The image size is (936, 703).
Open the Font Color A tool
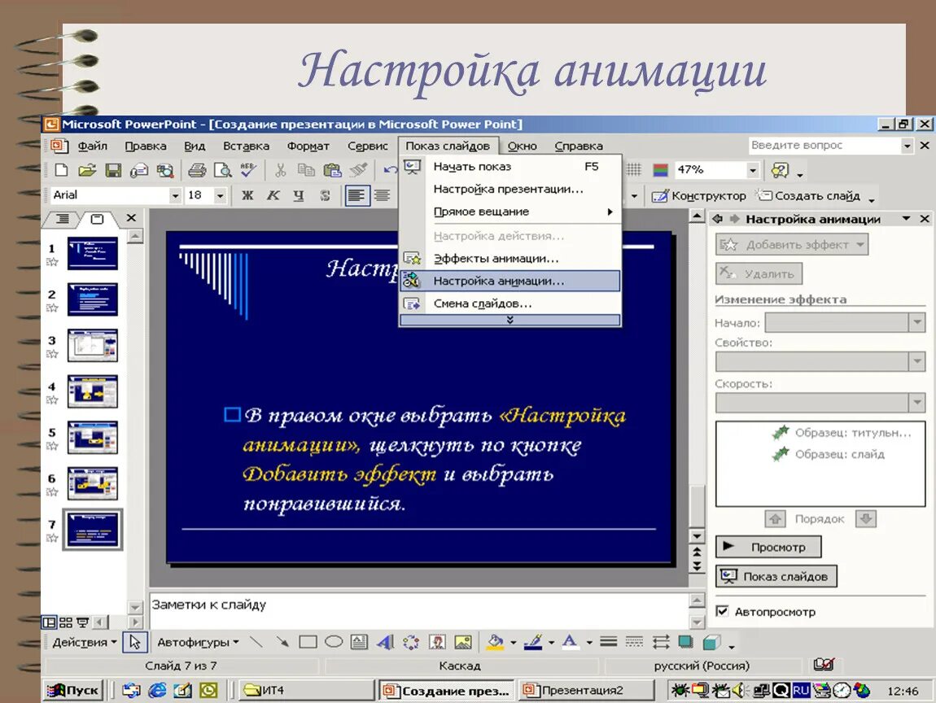571,642
